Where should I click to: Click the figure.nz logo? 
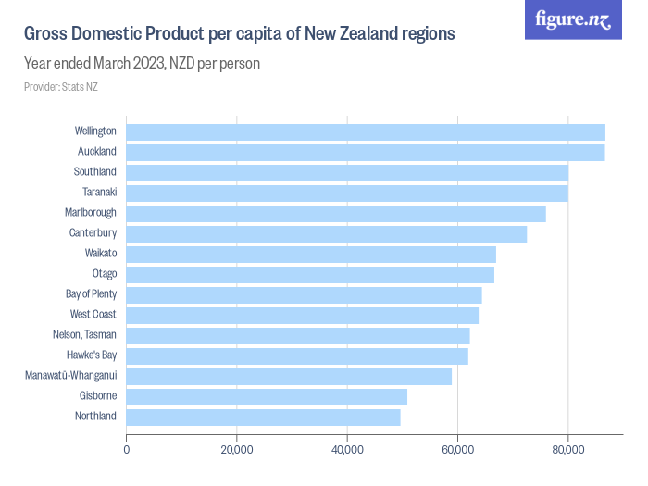[573, 20]
